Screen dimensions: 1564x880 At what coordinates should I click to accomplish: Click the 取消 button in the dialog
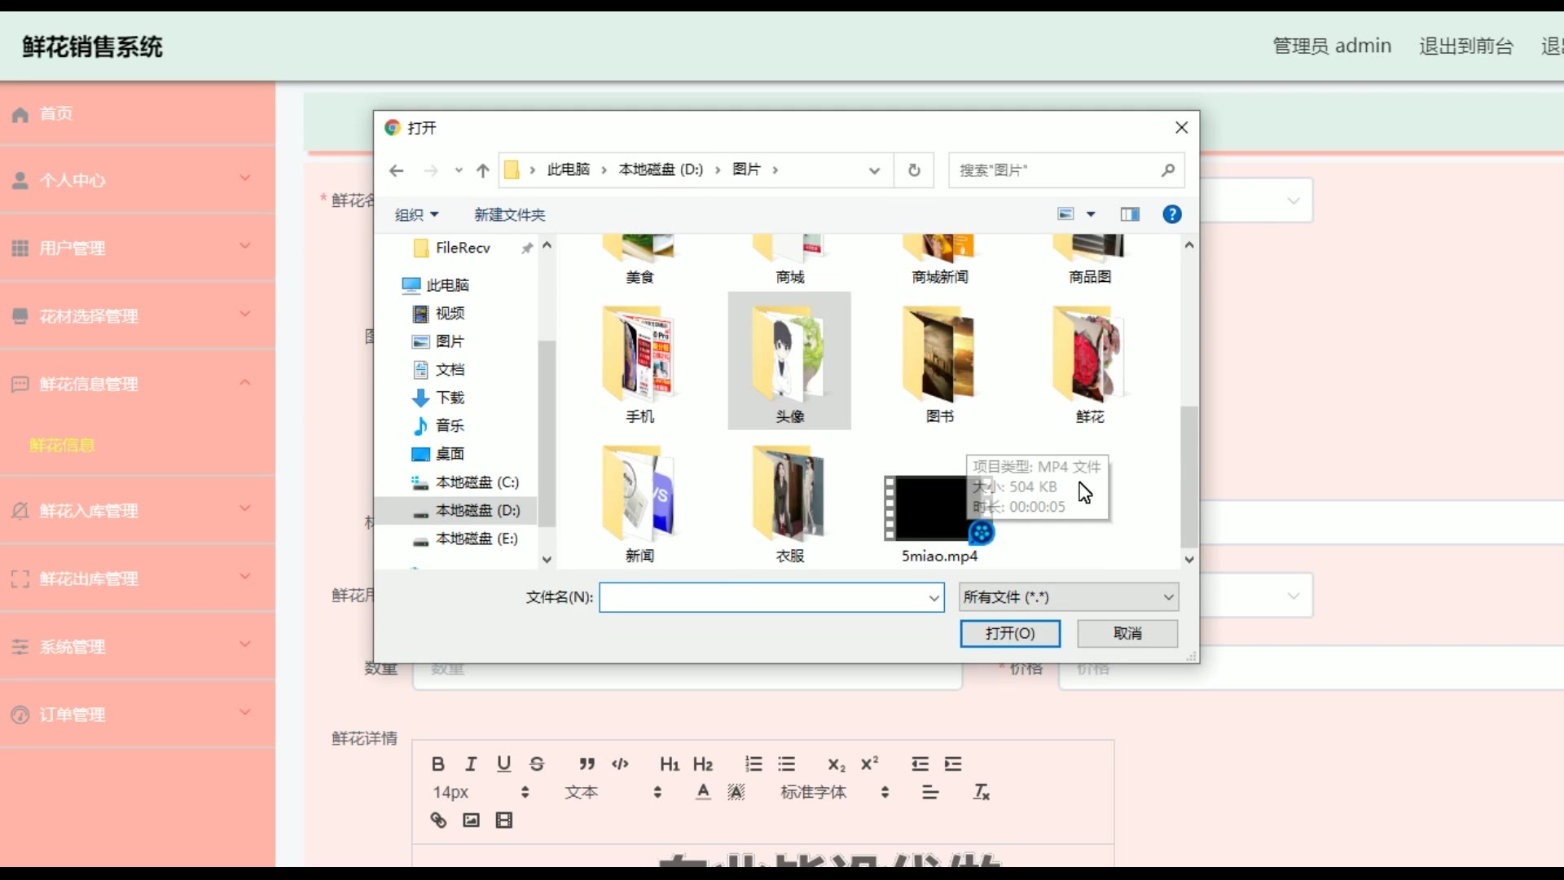point(1127,633)
